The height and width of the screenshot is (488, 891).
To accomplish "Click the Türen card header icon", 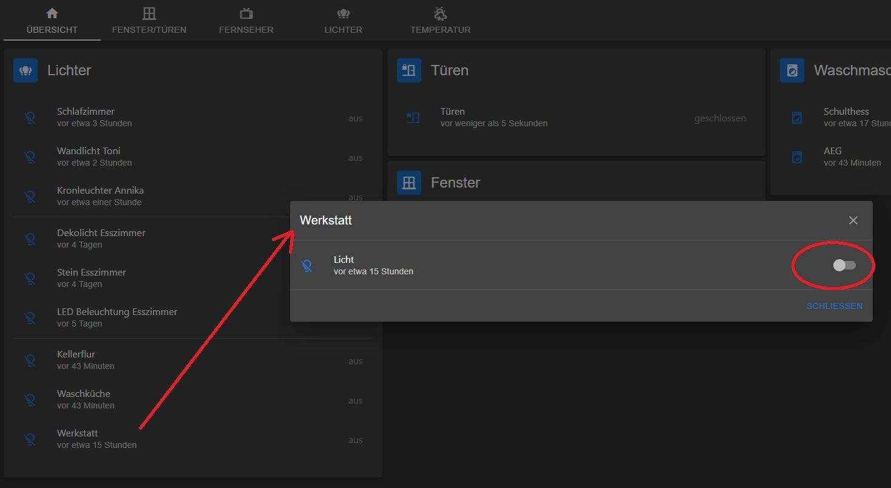I will (409, 70).
